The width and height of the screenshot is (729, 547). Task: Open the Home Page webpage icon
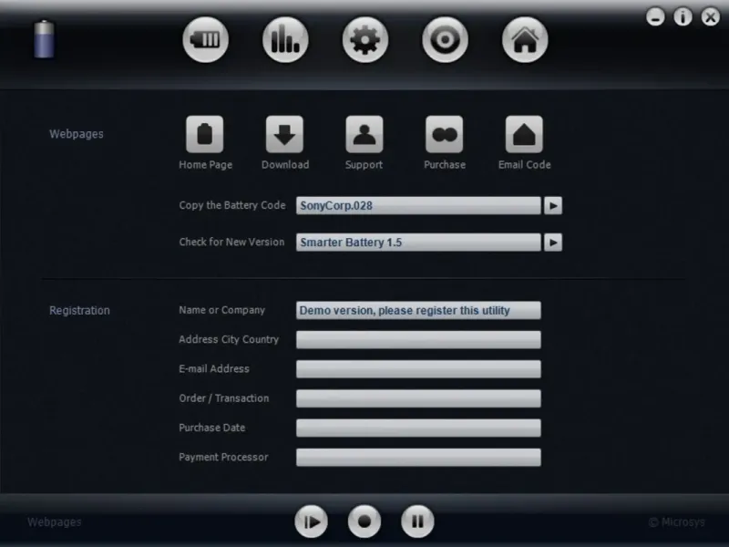pos(204,134)
